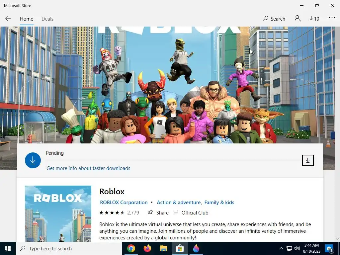Open the network status tray icon
Screen dimensions: 340x255
pos(289,248)
